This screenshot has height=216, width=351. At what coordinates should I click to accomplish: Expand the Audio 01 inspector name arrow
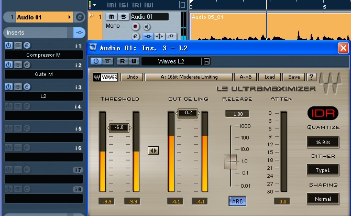[69, 17]
